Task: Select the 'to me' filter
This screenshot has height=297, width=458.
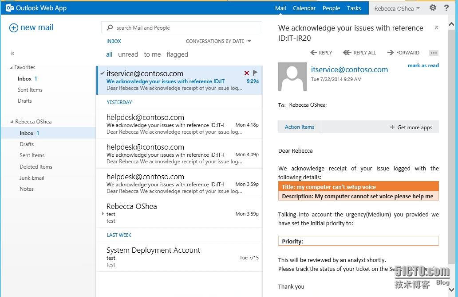Action: [x=152, y=54]
